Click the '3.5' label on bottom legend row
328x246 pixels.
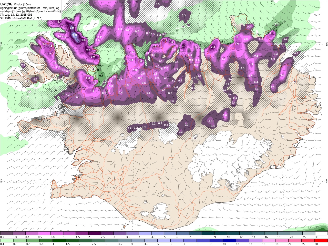[x=120, y=244]
